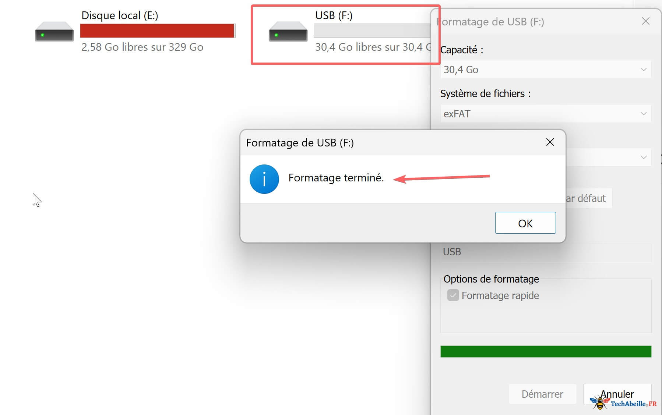Image resolution: width=662 pixels, height=415 pixels.
Task: Close the 'Formatage terminé' message box
Action: coord(550,142)
